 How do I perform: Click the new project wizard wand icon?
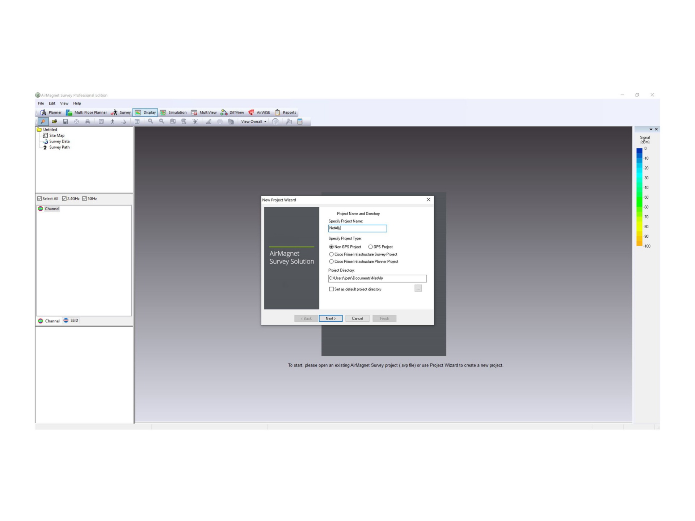click(x=43, y=122)
